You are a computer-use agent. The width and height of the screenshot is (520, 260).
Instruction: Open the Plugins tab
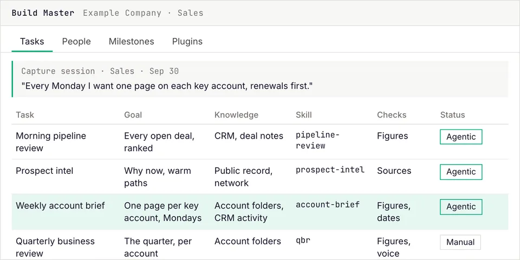(x=187, y=42)
